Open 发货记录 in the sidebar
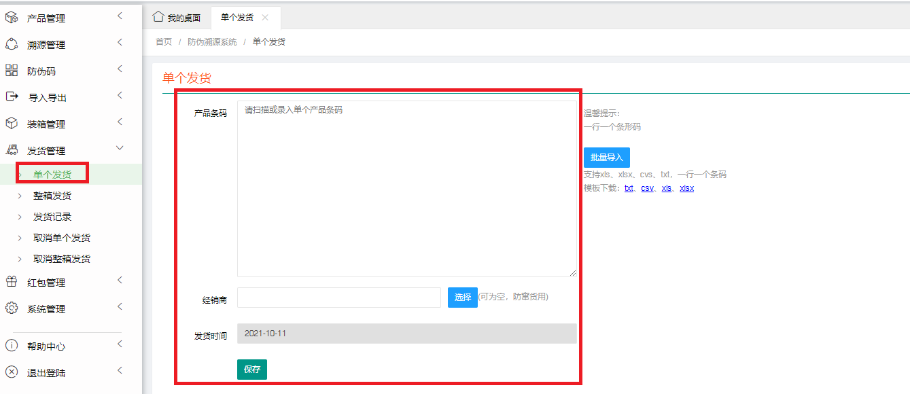Image resolution: width=910 pixels, height=394 pixels. [52, 217]
